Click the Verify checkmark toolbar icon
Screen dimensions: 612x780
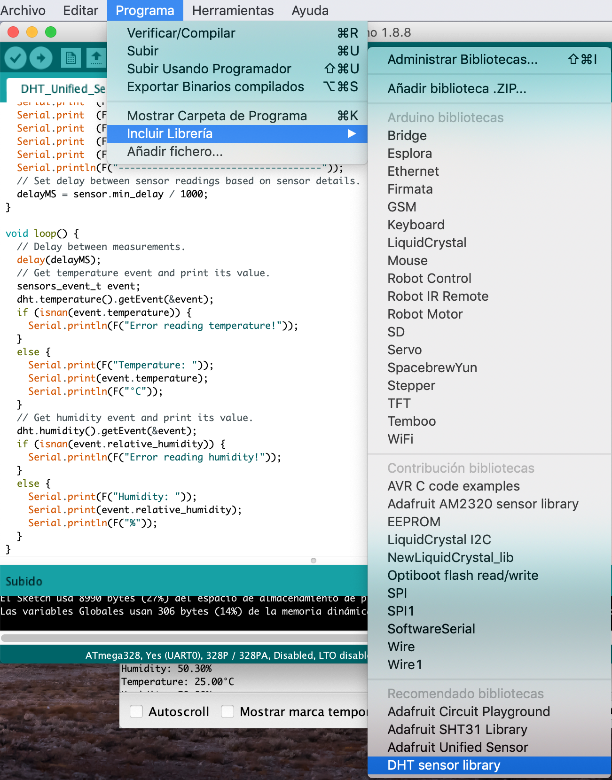pyautogui.click(x=16, y=58)
